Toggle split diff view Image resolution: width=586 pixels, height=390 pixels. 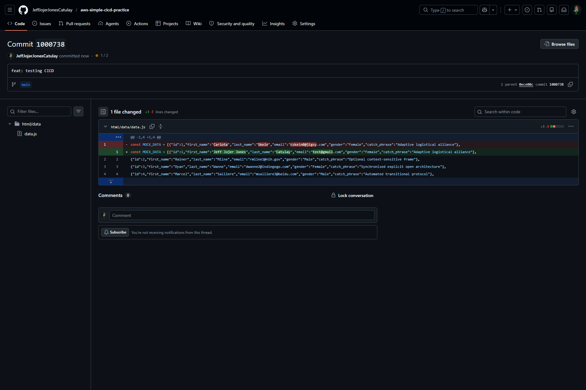tap(103, 112)
